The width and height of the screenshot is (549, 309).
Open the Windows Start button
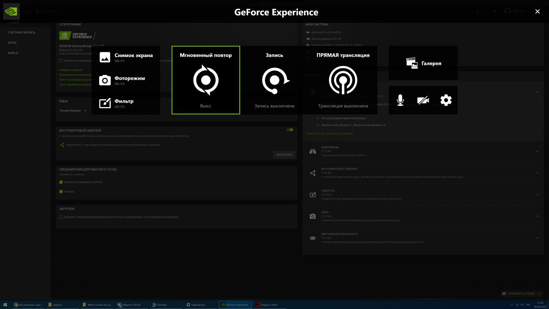click(x=5, y=305)
